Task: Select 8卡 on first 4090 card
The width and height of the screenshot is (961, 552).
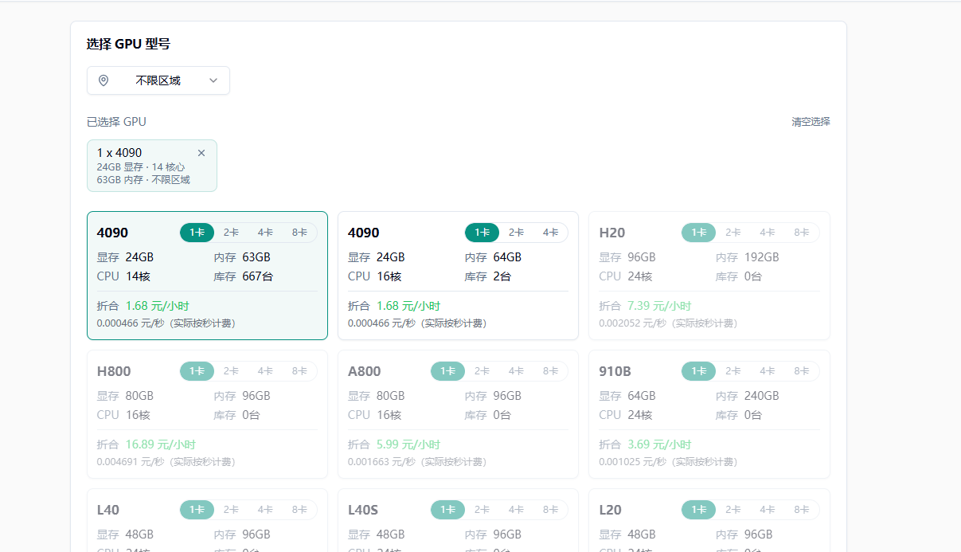Action: click(299, 233)
